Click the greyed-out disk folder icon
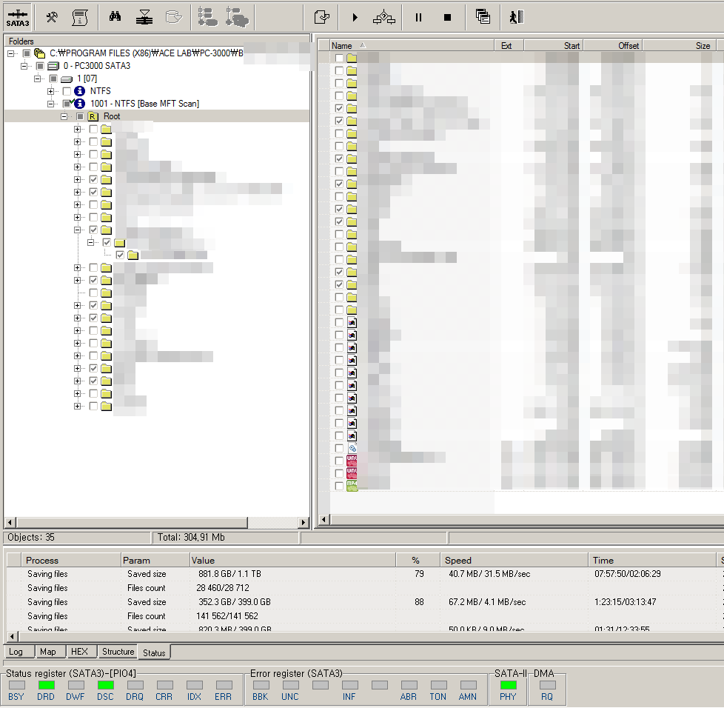Image resolution: width=724 pixels, height=708 pixels. (x=174, y=18)
